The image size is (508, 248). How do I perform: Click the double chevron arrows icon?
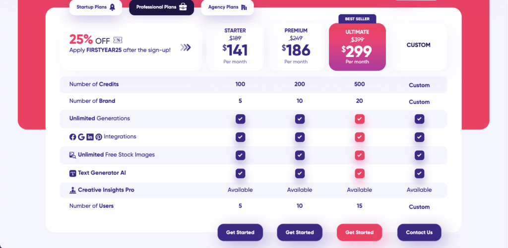point(186,48)
